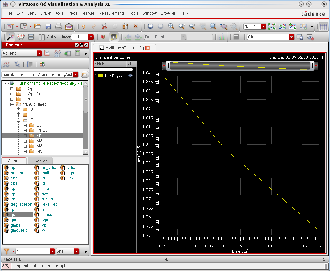Screen dimensions: 330x271
Task: Click the histogram bar chart icon
Action: coord(222,37)
